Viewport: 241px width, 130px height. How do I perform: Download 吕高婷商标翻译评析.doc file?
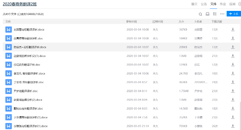(x=233, y=38)
